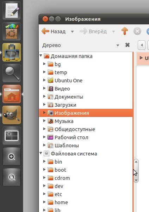Screen dimensions: 149x212
Task: Expand the Документы folder node
Action: [x=44, y=96]
